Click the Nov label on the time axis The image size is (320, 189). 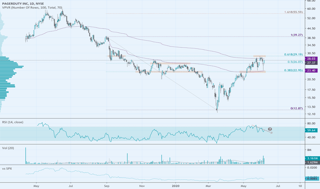(x=142, y=186)
